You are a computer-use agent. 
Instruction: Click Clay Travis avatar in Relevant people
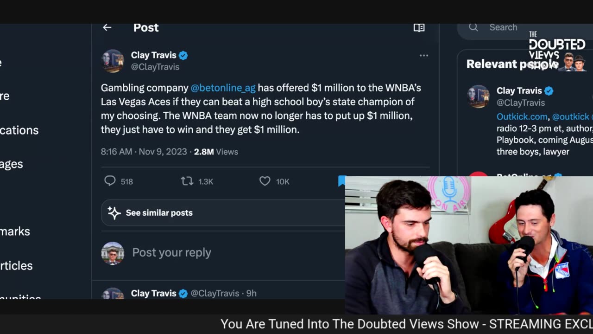pyautogui.click(x=478, y=96)
